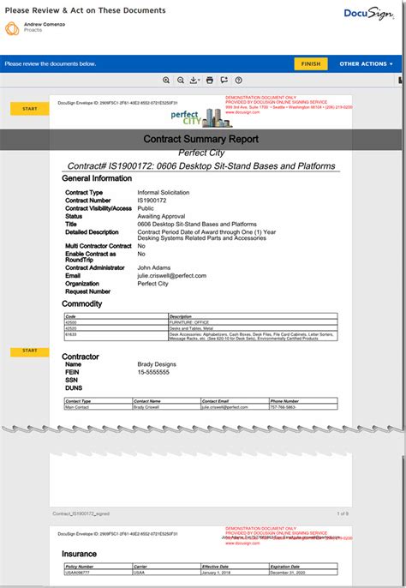The image size is (406, 588).
Task: Click the help question mark icon
Action: [x=239, y=81]
